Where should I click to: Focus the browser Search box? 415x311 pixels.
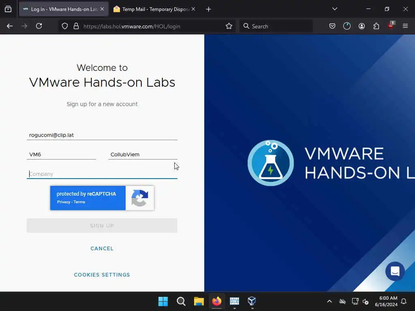pos(276,26)
